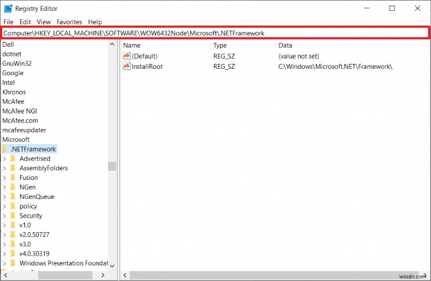Click the Advertised folder icon

pos(12,158)
